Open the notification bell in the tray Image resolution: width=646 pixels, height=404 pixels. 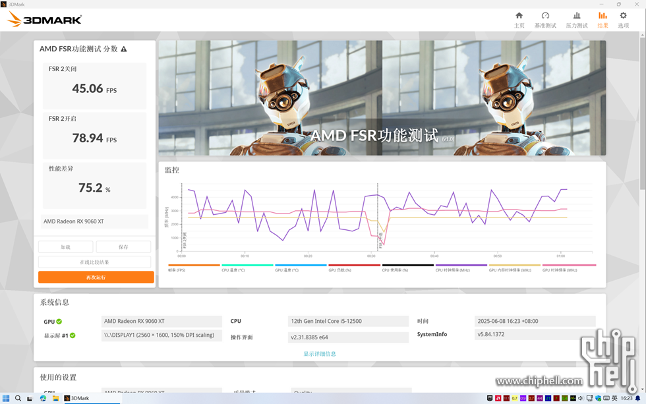(638, 398)
